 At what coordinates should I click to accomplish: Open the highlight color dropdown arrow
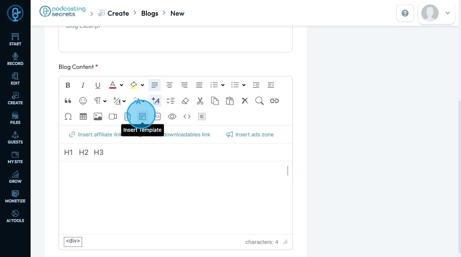tap(142, 85)
